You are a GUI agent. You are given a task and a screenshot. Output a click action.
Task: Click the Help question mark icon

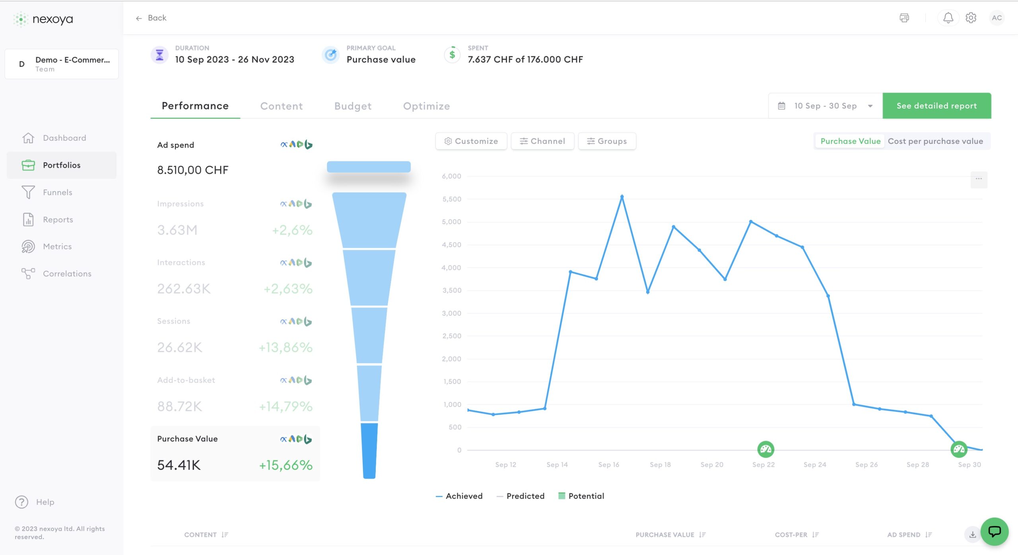[21, 502]
